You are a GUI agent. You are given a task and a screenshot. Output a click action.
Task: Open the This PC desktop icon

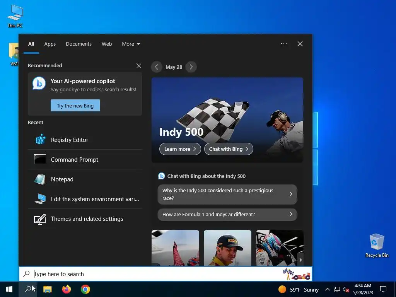pos(15,16)
